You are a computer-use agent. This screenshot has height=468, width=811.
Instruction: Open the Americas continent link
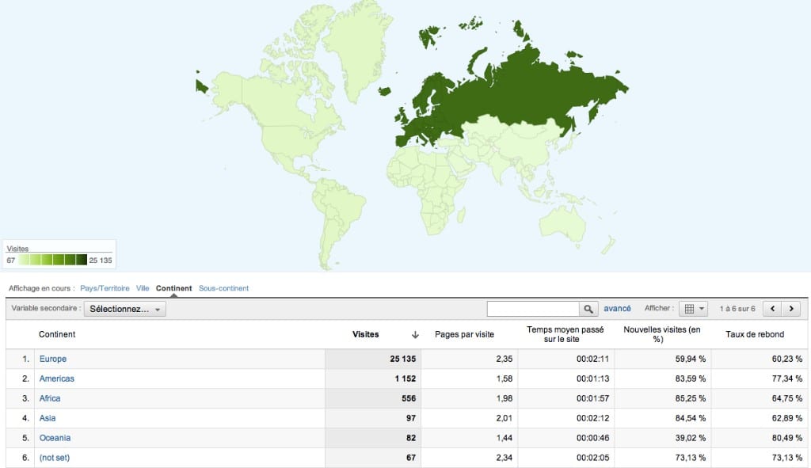pos(57,379)
